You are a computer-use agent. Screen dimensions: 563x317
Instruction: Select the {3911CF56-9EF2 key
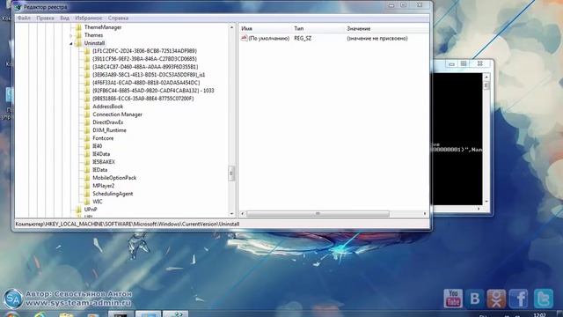[x=144, y=59]
